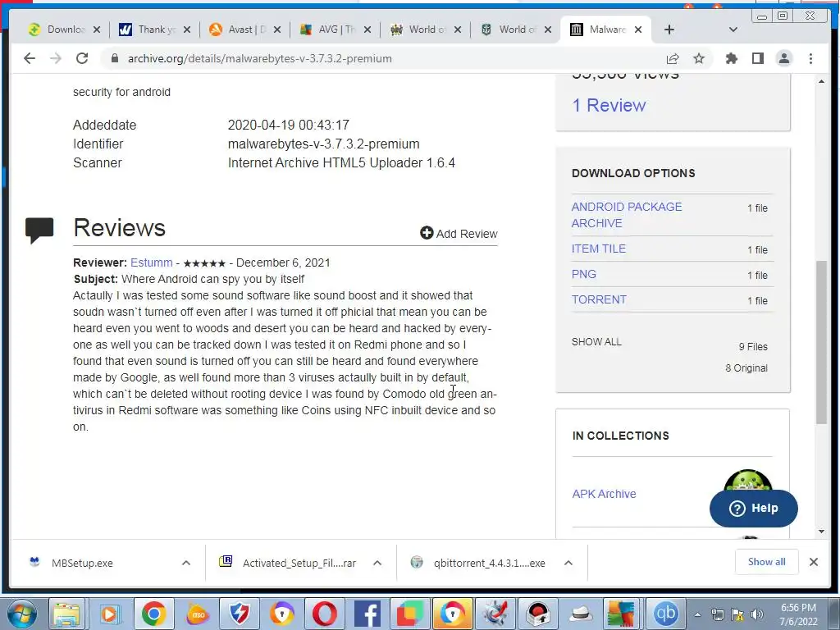Image resolution: width=840 pixels, height=630 pixels.
Task: Expand the tab search dropdown arrow
Action: (733, 30)
